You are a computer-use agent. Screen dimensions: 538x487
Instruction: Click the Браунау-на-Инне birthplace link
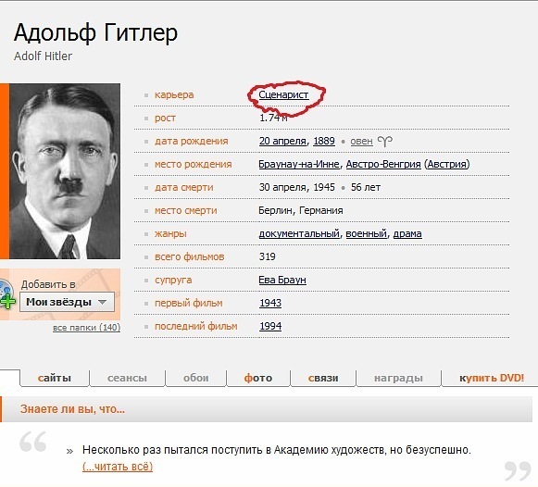tap(299, 164)
